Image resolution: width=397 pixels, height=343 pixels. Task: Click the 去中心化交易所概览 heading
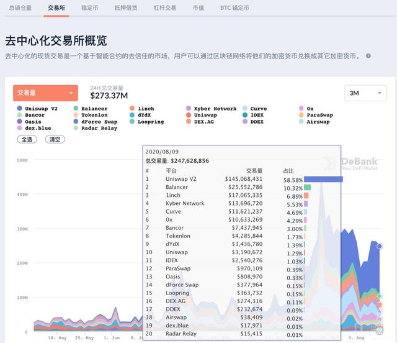pos(56,40)
